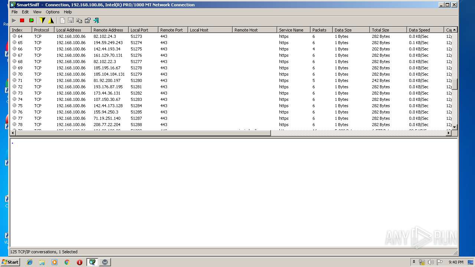Screen dimensions: 475x267
Task: Select remote address 161.129.70.131
Action: click(108, 55)
